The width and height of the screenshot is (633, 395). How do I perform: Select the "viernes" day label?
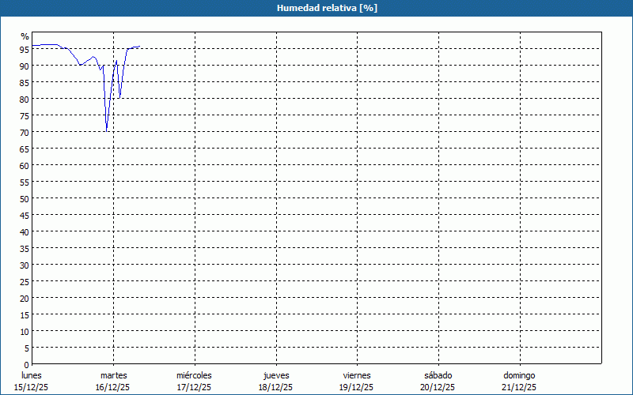[357, 375]
